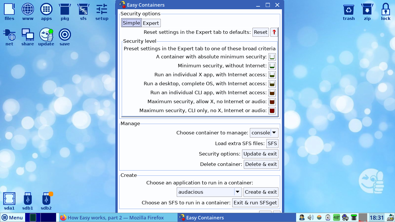Click the save desktop icon
The image size is (395, 222).
[x=65, y=37]
